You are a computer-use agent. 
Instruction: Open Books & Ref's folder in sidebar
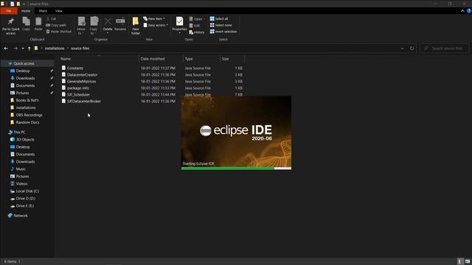pos(27,100)
